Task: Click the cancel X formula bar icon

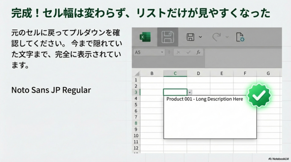Action: coord(178,52)
